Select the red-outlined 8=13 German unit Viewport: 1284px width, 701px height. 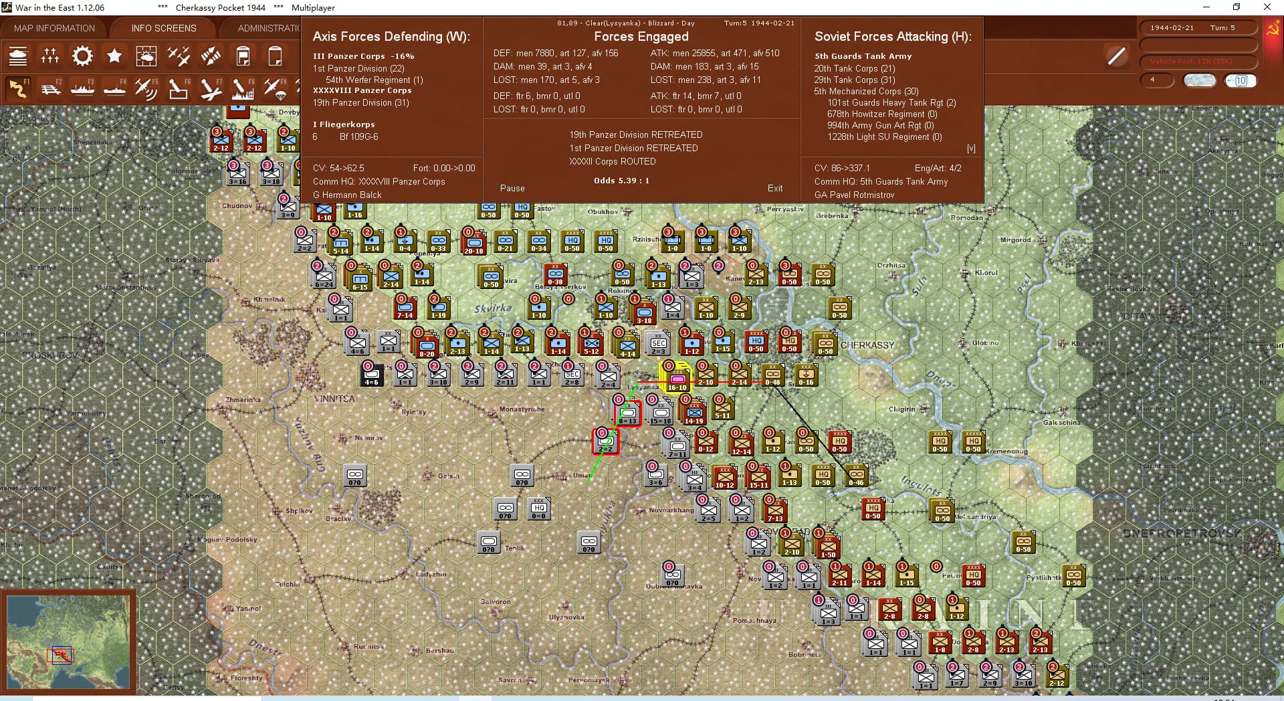click(x=627, y=413)
